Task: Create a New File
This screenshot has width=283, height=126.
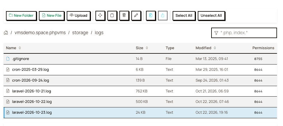Action: pyautogui.click(x=52, y=15)
